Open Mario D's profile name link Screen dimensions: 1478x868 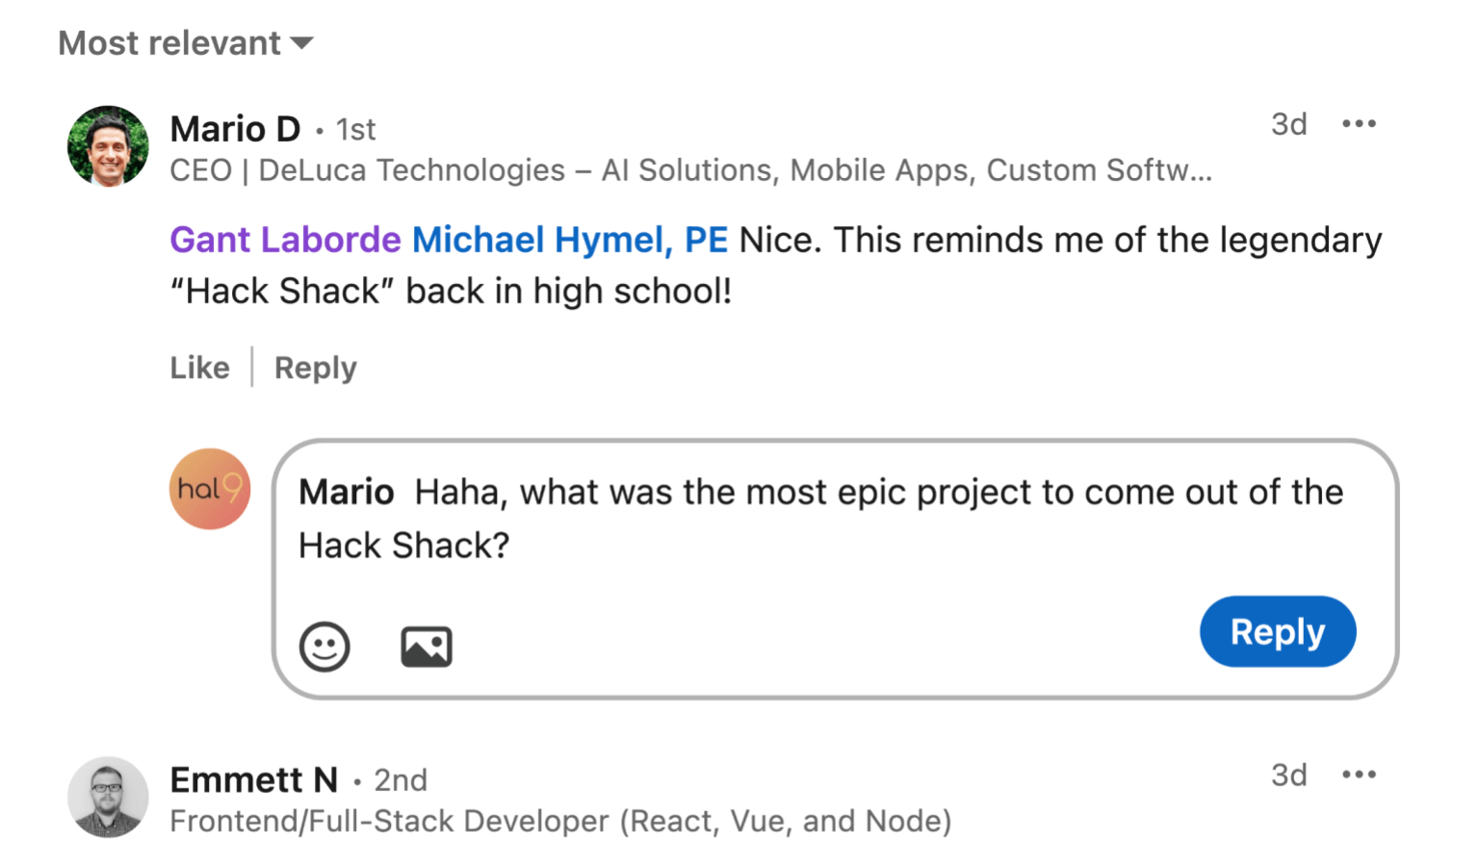pos(235,128)
